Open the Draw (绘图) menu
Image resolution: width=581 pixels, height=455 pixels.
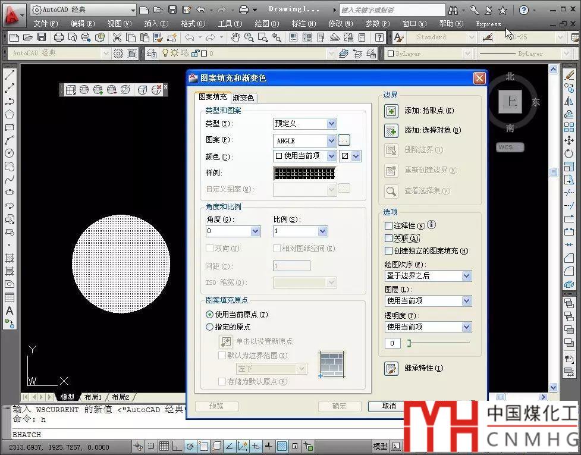coord(264,24)
